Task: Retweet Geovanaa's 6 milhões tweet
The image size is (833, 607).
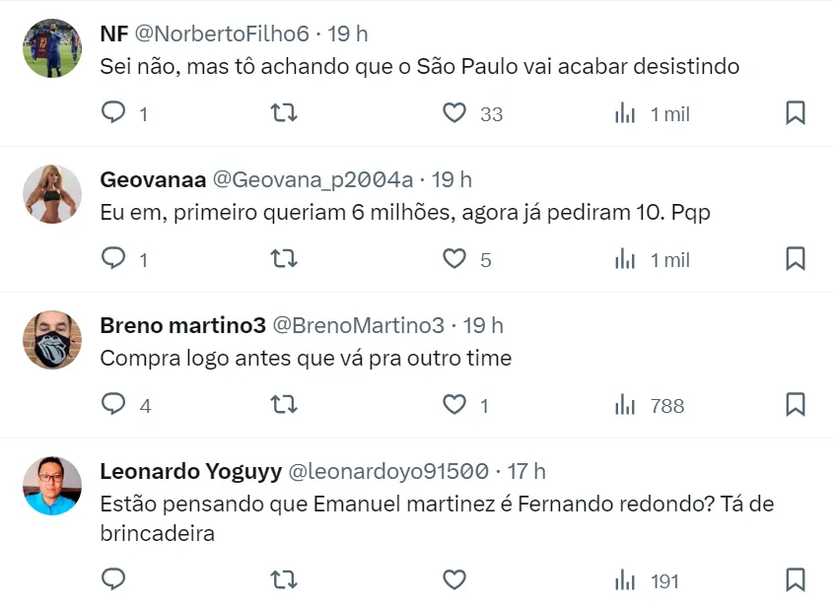Action: point(284,259)
